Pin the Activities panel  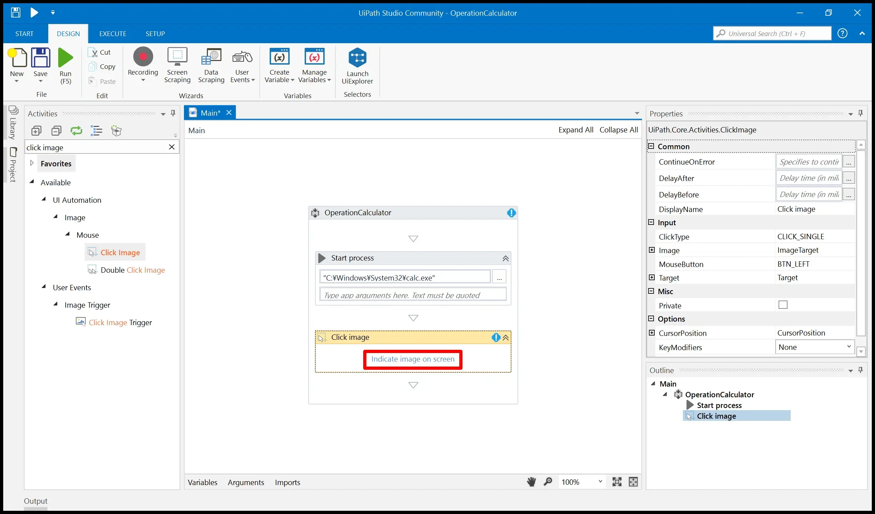pyautogui.click(x=173, y=114)
